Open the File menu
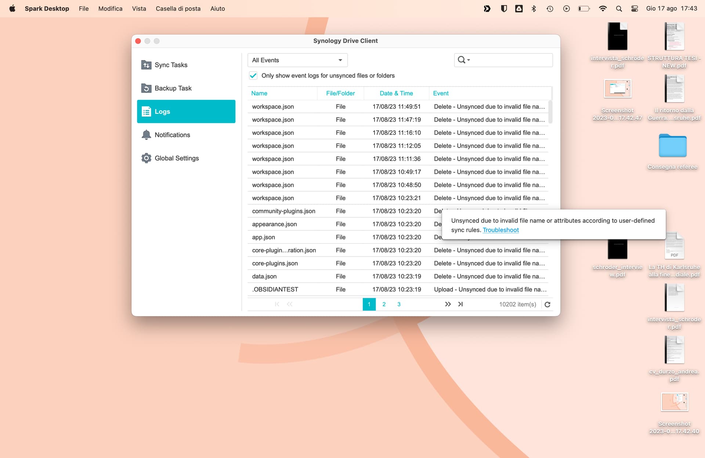 pyautogui.click(x=84, y=8)
